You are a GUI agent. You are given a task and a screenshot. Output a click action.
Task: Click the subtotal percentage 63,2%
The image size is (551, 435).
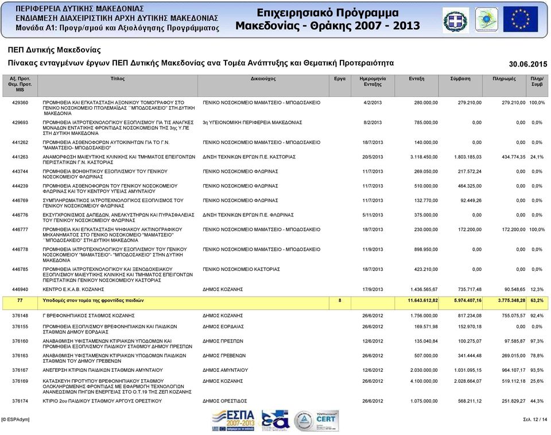tap(537, 300)
